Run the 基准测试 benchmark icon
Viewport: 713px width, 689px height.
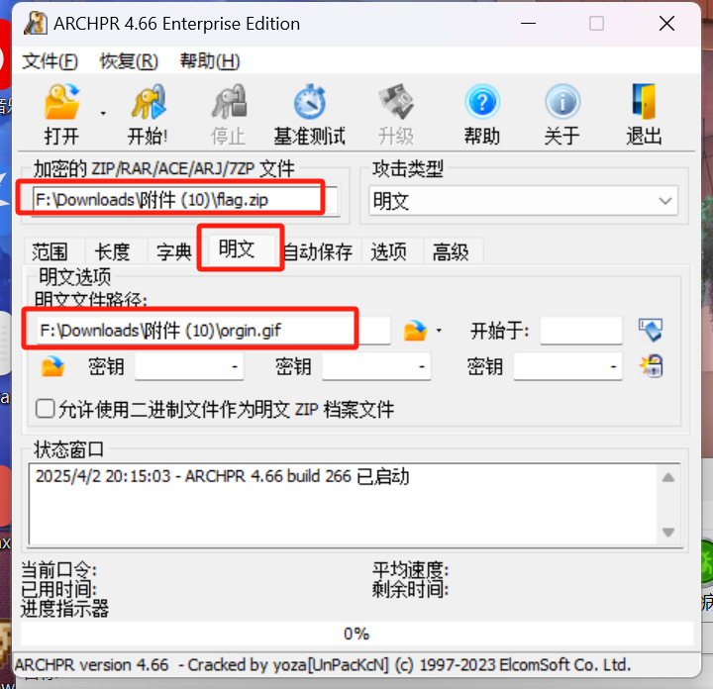point(310,102)
